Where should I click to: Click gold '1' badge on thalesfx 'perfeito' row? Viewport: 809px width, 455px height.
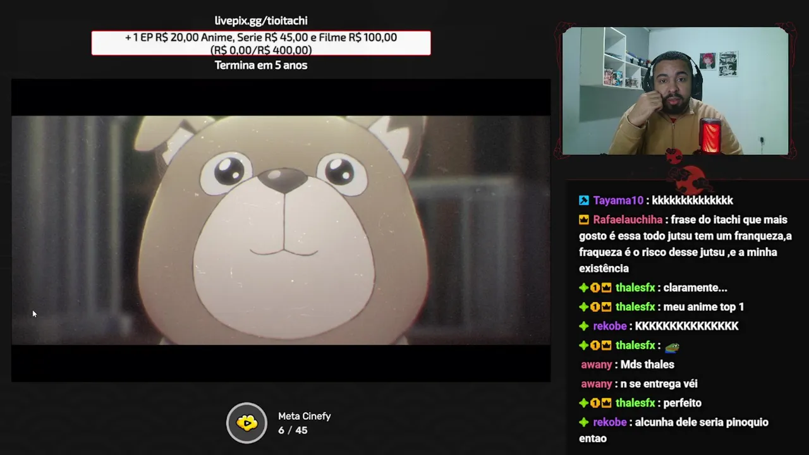click(595, 403)
